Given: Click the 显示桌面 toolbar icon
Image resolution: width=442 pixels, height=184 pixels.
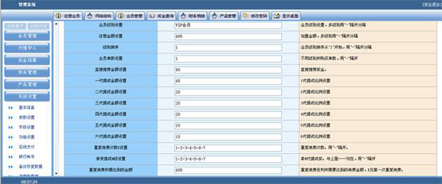Looking at the screenshot, I should 277,16.
